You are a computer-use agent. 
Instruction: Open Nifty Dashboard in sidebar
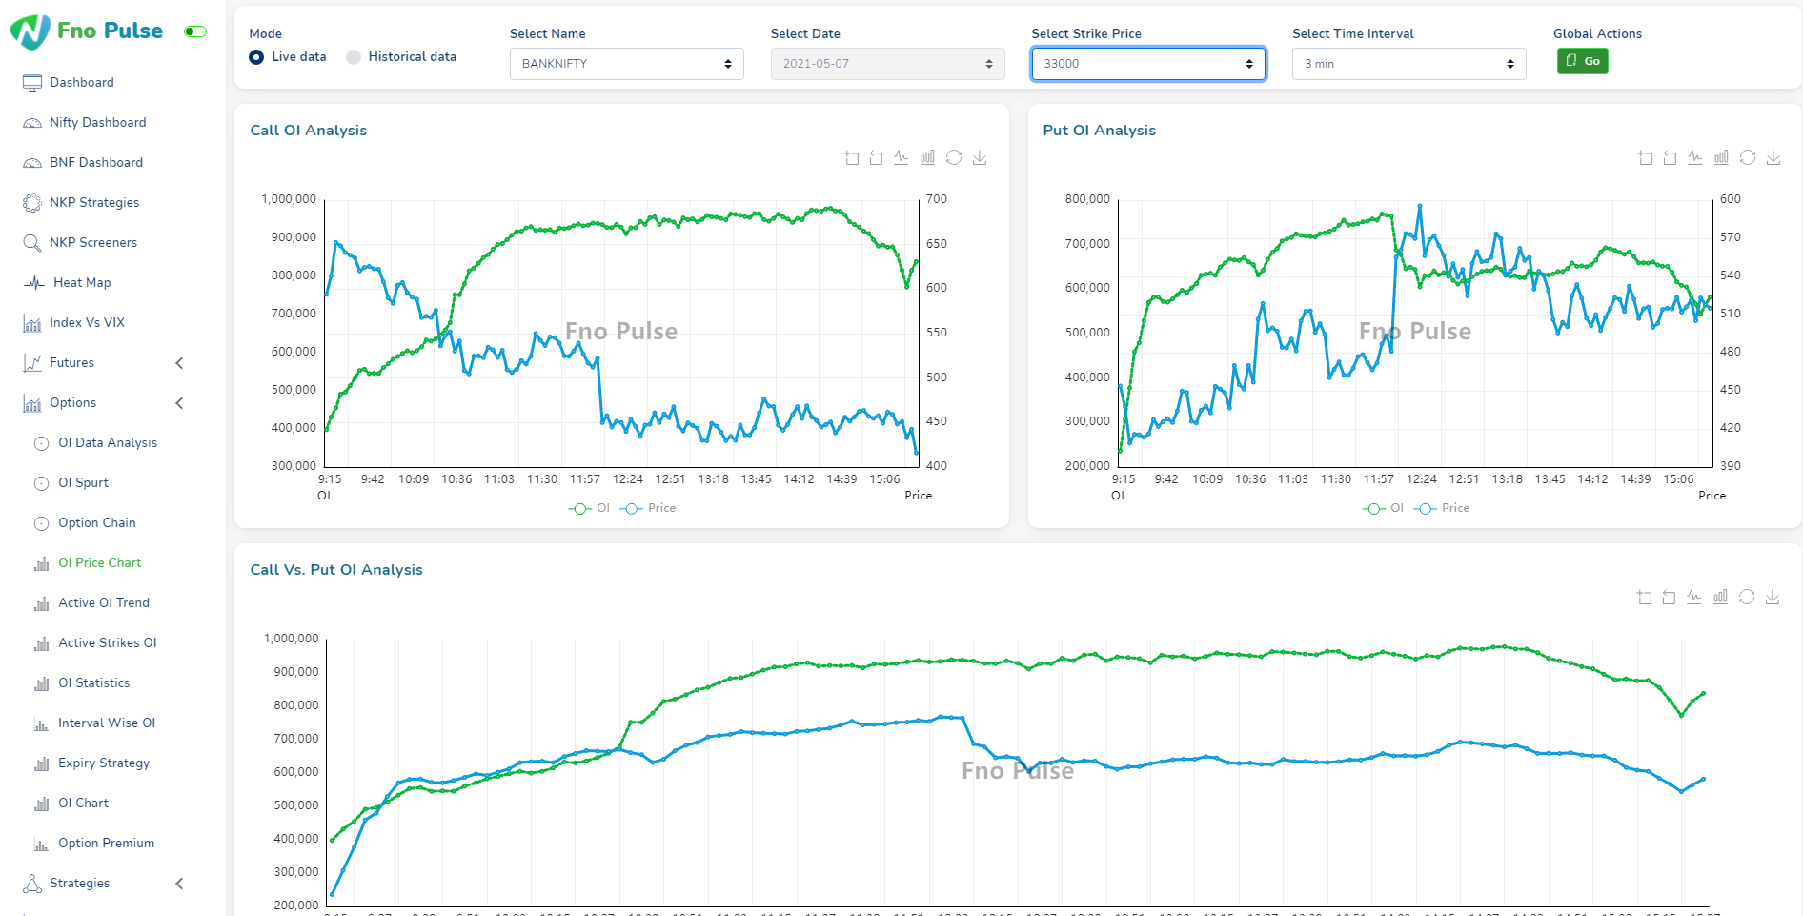[x=98, y=122]
